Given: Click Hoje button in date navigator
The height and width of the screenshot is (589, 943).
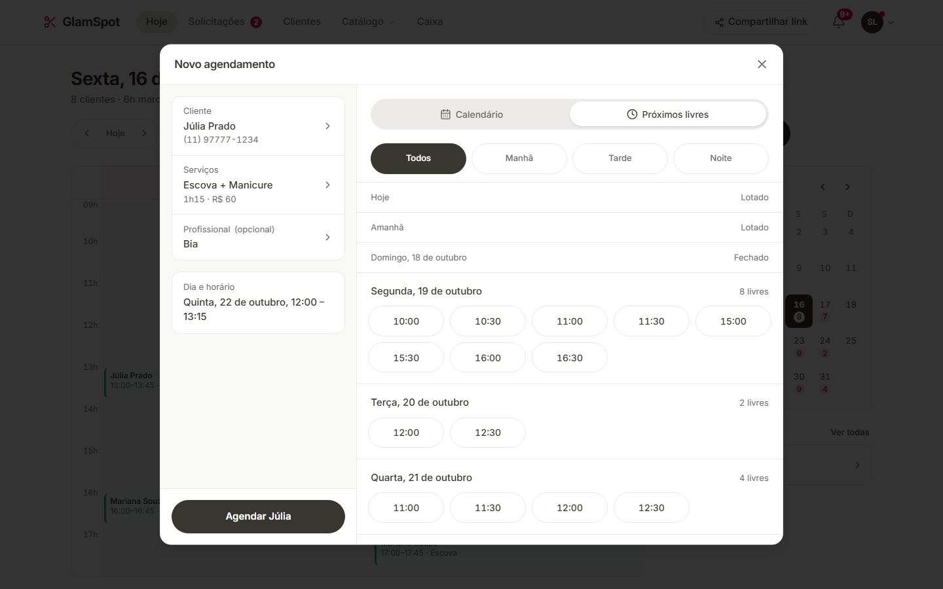Looking at the screenshot, I should [115, 133].
